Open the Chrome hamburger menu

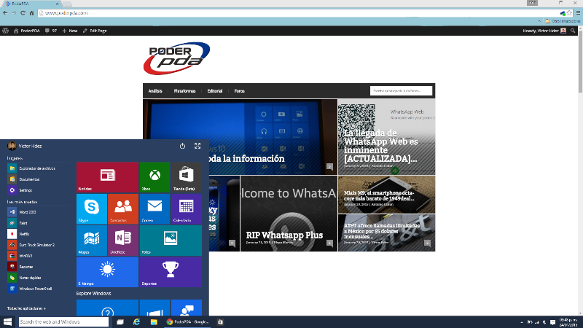(x=578, y=13)
